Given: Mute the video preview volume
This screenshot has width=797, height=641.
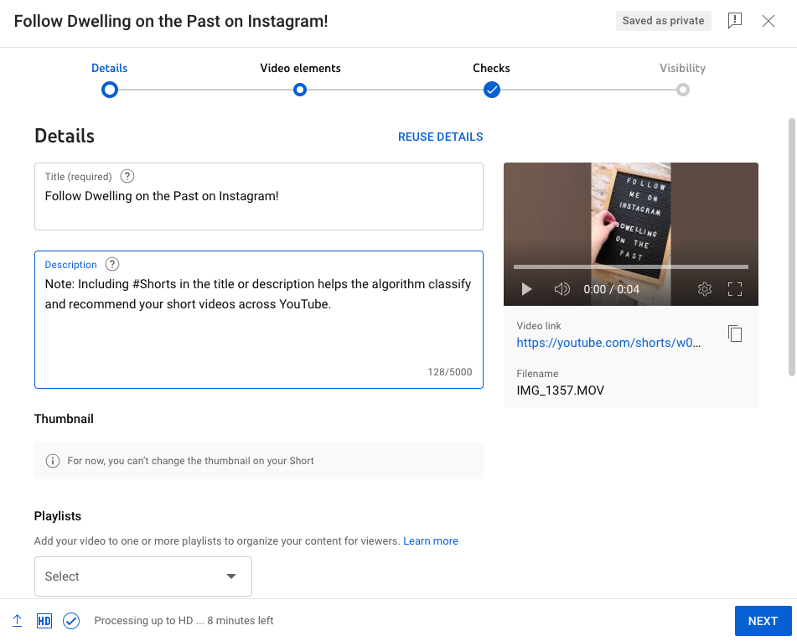Looking at the screenshot, I should click(x=562, y=289).
